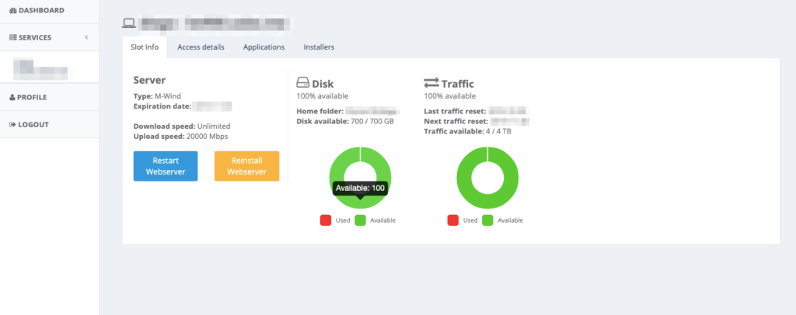Open the Services sidebar menu
796x315 pixels.
[x=49, y=37]
